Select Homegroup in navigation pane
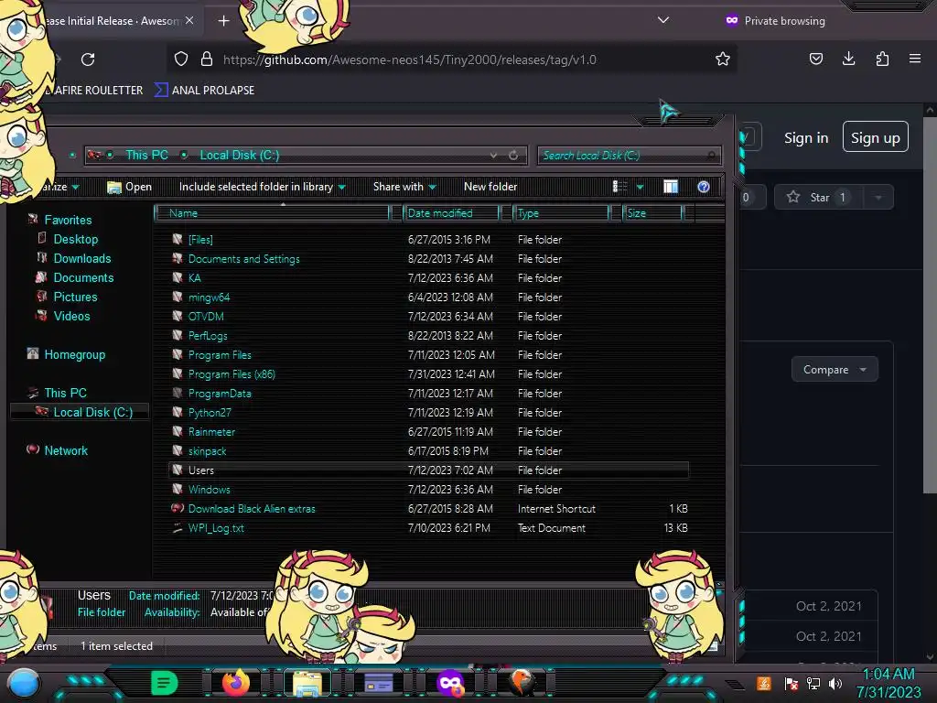The width and height of the screenshot is (937, 703). pos(75,354)
